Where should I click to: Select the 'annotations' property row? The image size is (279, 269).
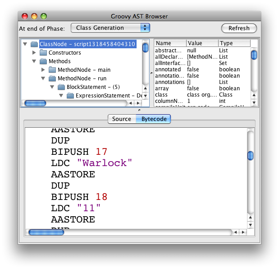click(x=202, y=82)
